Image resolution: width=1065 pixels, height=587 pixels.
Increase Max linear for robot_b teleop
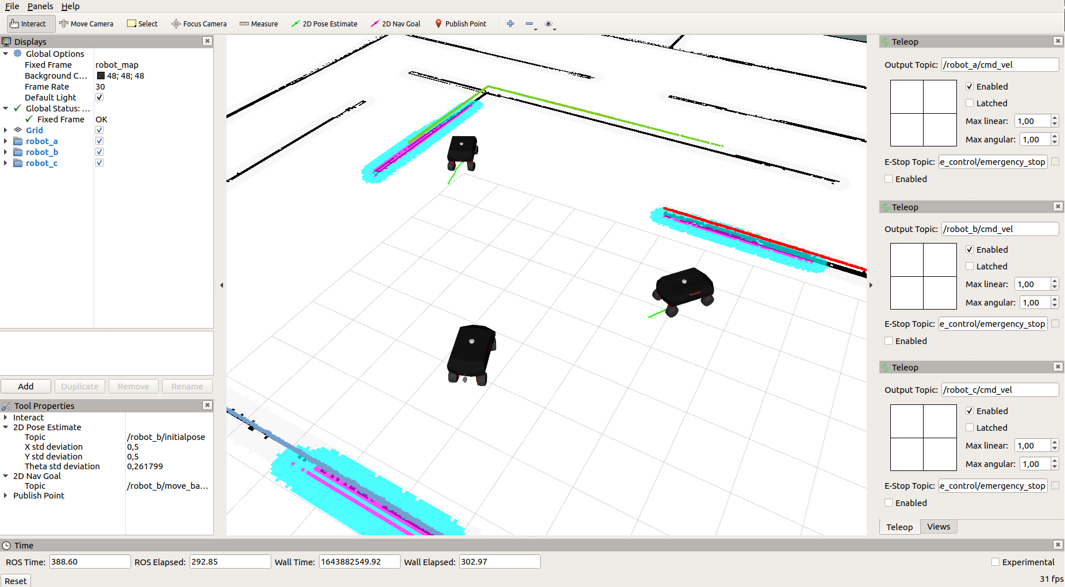pyautogui.click(x=1055, y=281)
